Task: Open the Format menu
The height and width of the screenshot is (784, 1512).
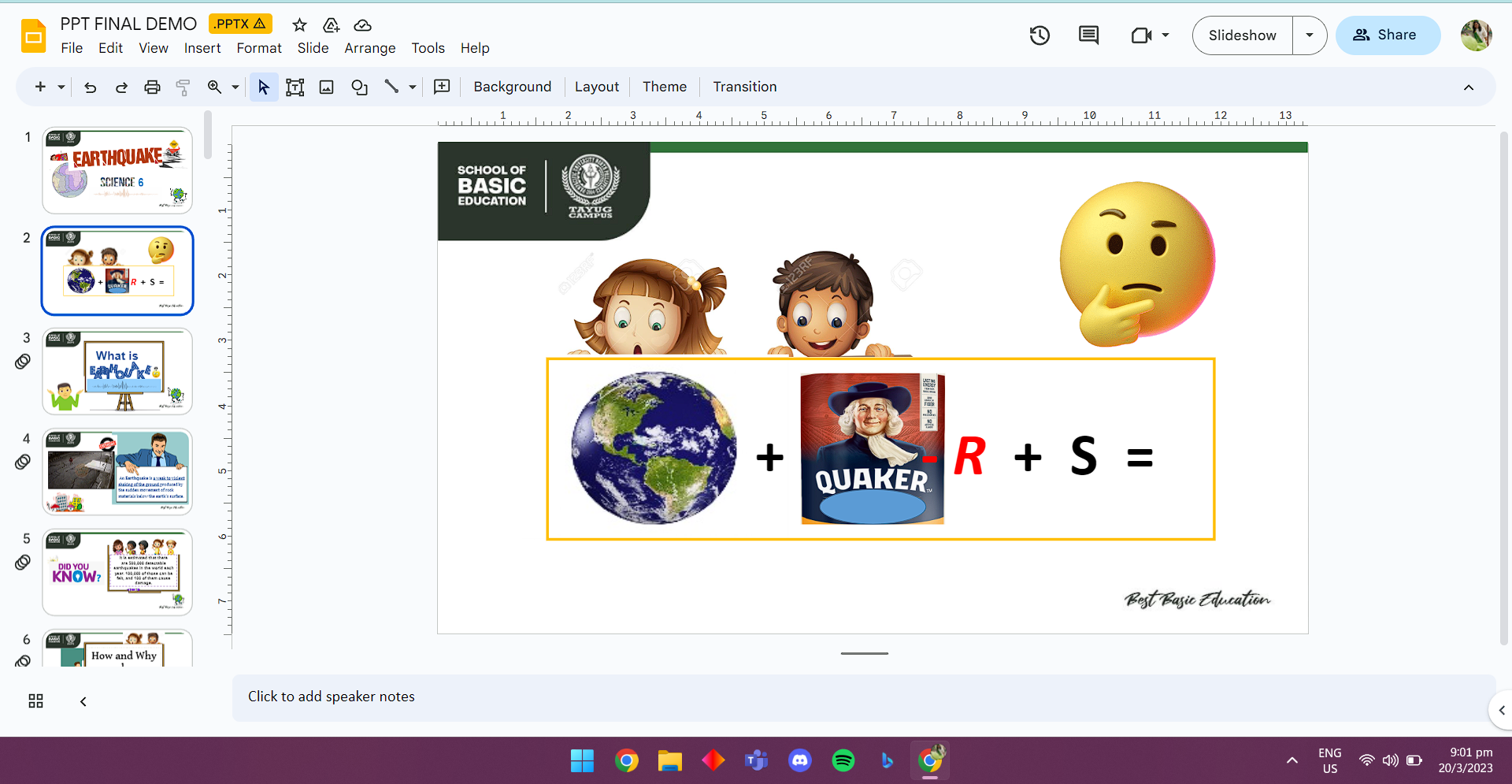Action: click(x=259, y=48)
